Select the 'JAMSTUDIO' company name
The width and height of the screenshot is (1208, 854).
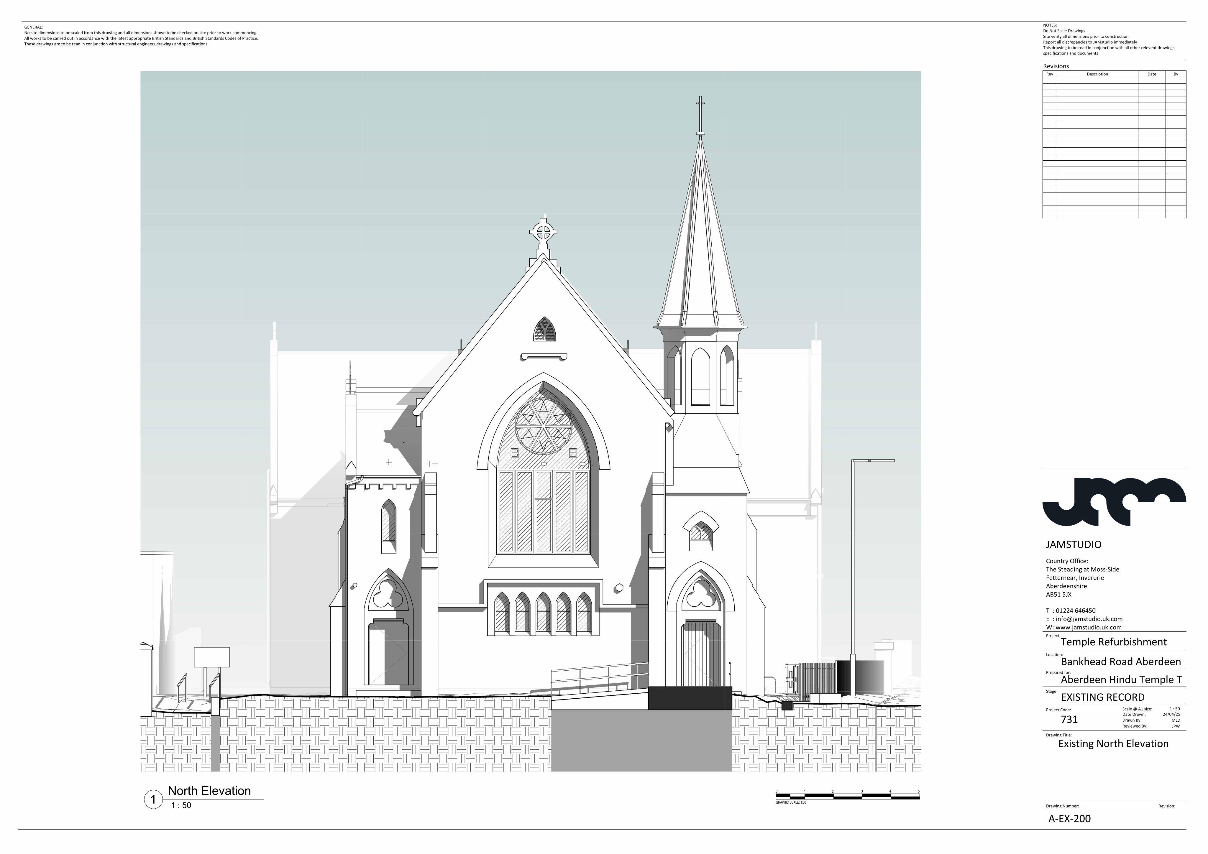pos(1073,544)
